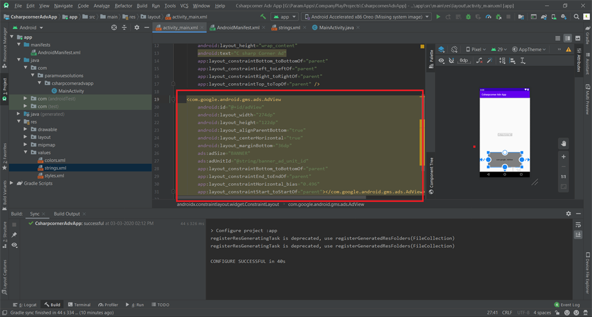This screenshot has width=592, height=317.
Task: Click the 0dp default margins field
Action: coord(464,61)
